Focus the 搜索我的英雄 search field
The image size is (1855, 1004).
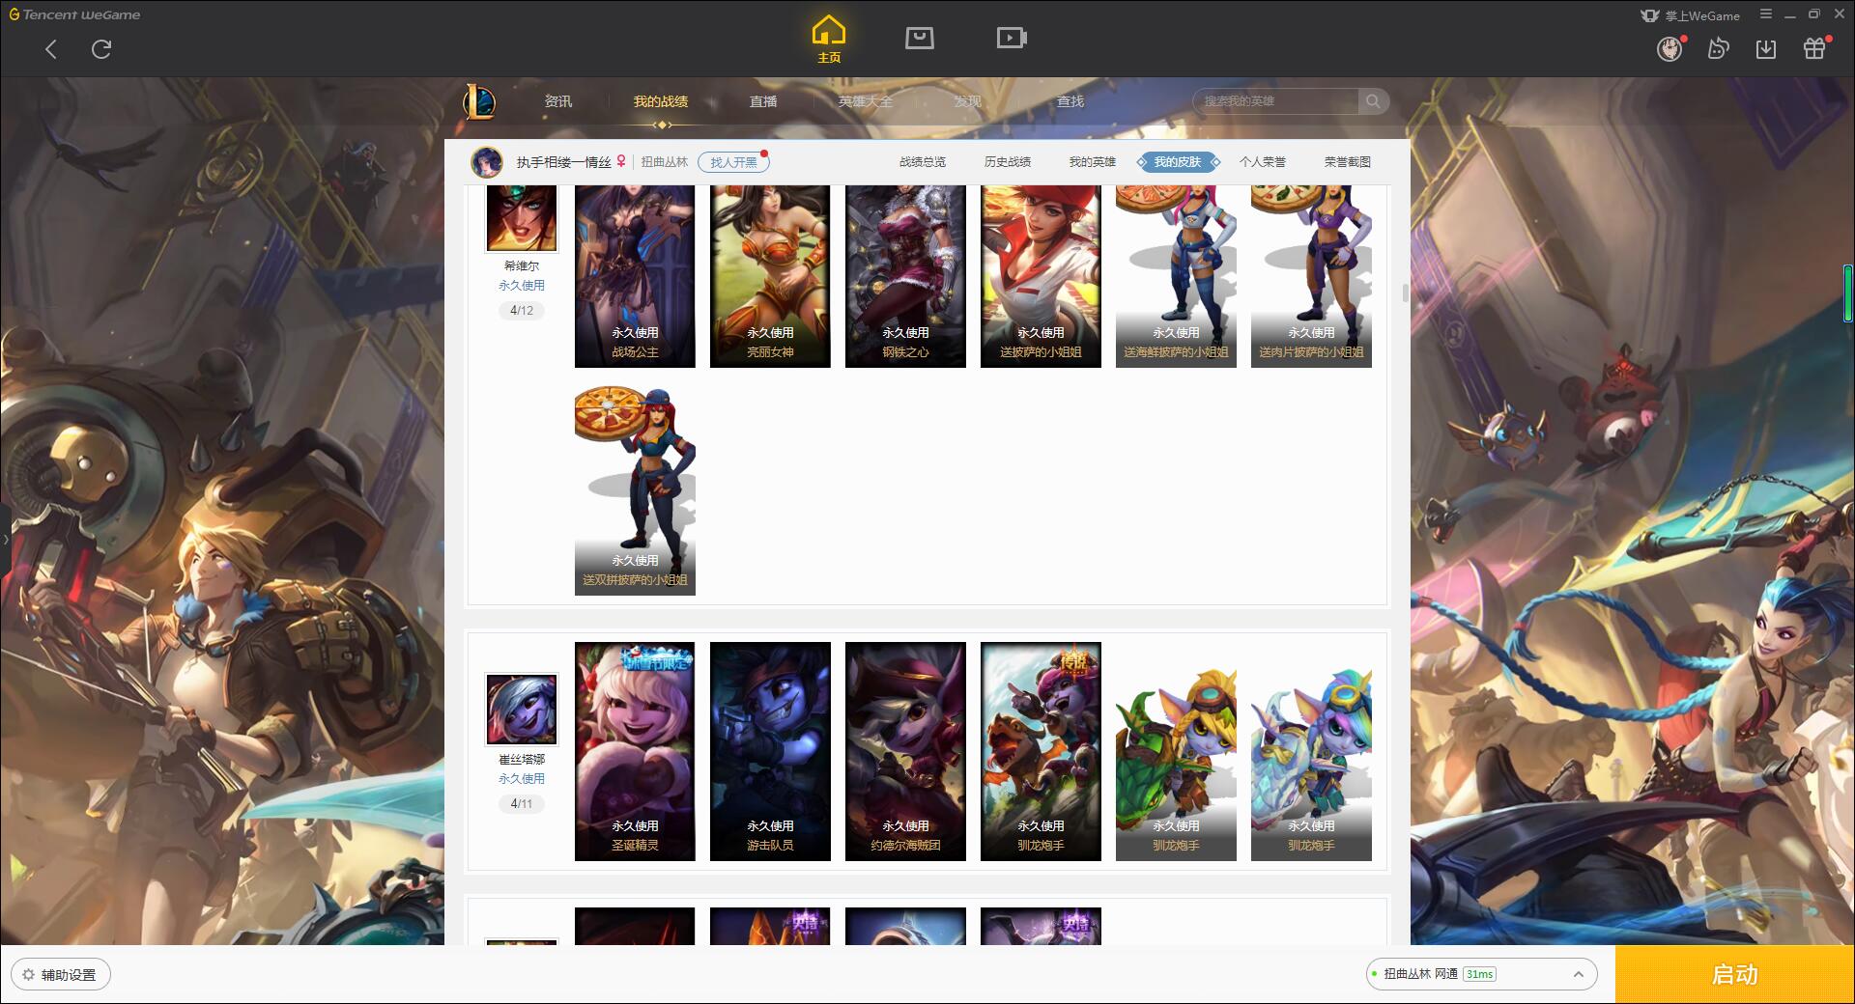1275,100
